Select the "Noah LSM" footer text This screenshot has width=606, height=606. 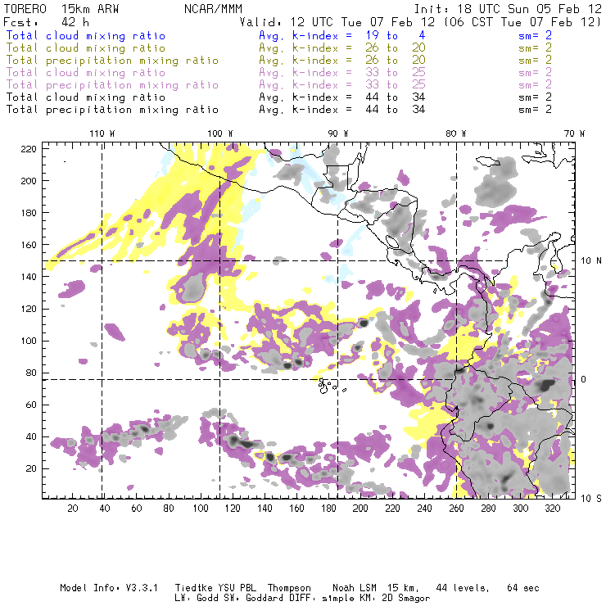pyautogui.click(x=355, y=588)
